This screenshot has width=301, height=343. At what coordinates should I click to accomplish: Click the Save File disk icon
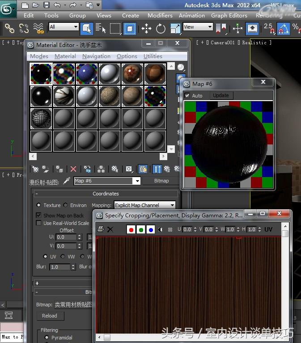point(46,5)
